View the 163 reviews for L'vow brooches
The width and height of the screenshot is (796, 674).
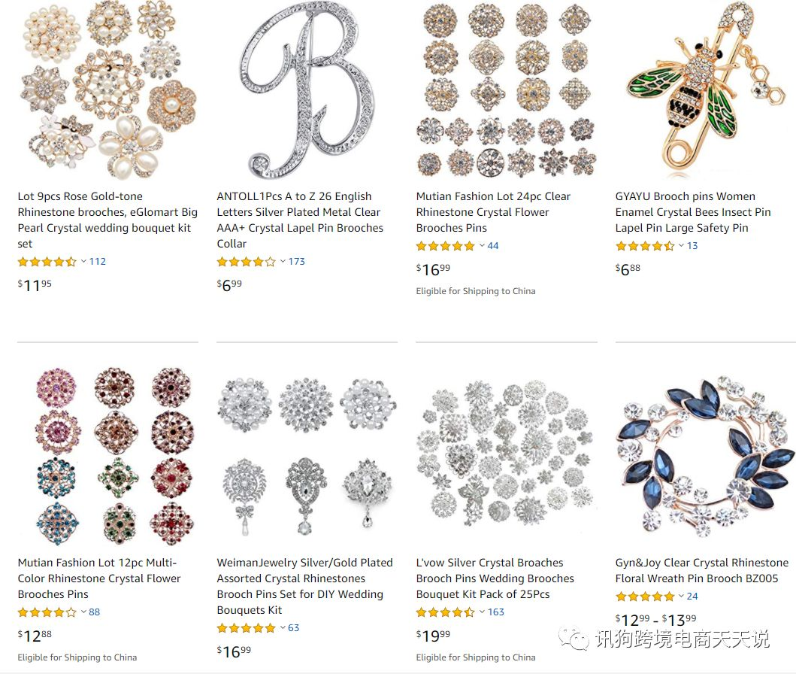tap(496, 612)
